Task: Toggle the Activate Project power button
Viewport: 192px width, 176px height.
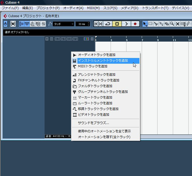Action: click(5, 24)
